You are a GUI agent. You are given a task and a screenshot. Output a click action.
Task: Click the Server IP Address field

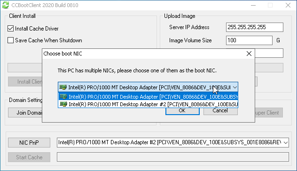pos(255,27)
